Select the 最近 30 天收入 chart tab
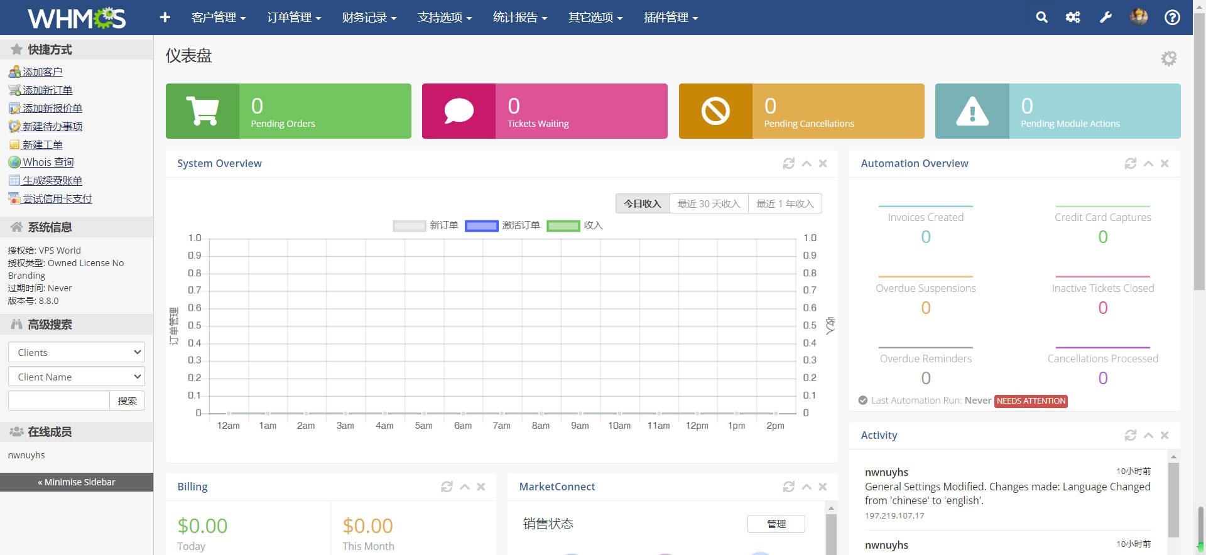1206x555 pixels. (709, 203)
